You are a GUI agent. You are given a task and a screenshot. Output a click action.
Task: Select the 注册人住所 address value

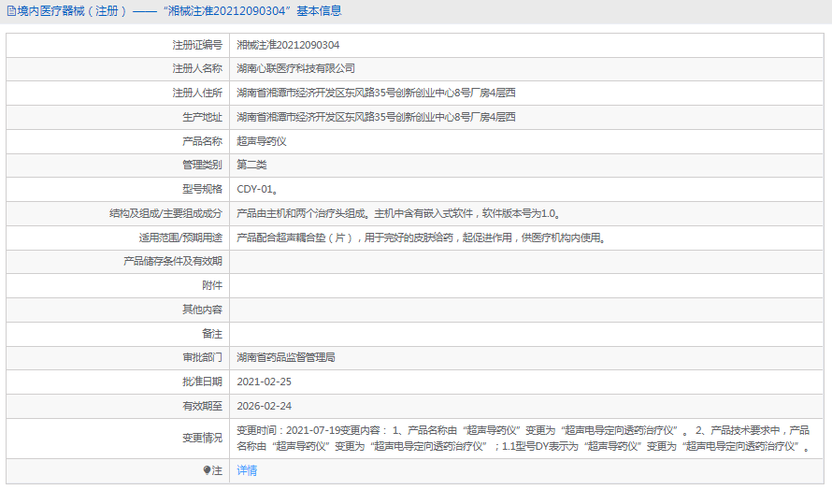pyautogui.click(x=376, y=93)
